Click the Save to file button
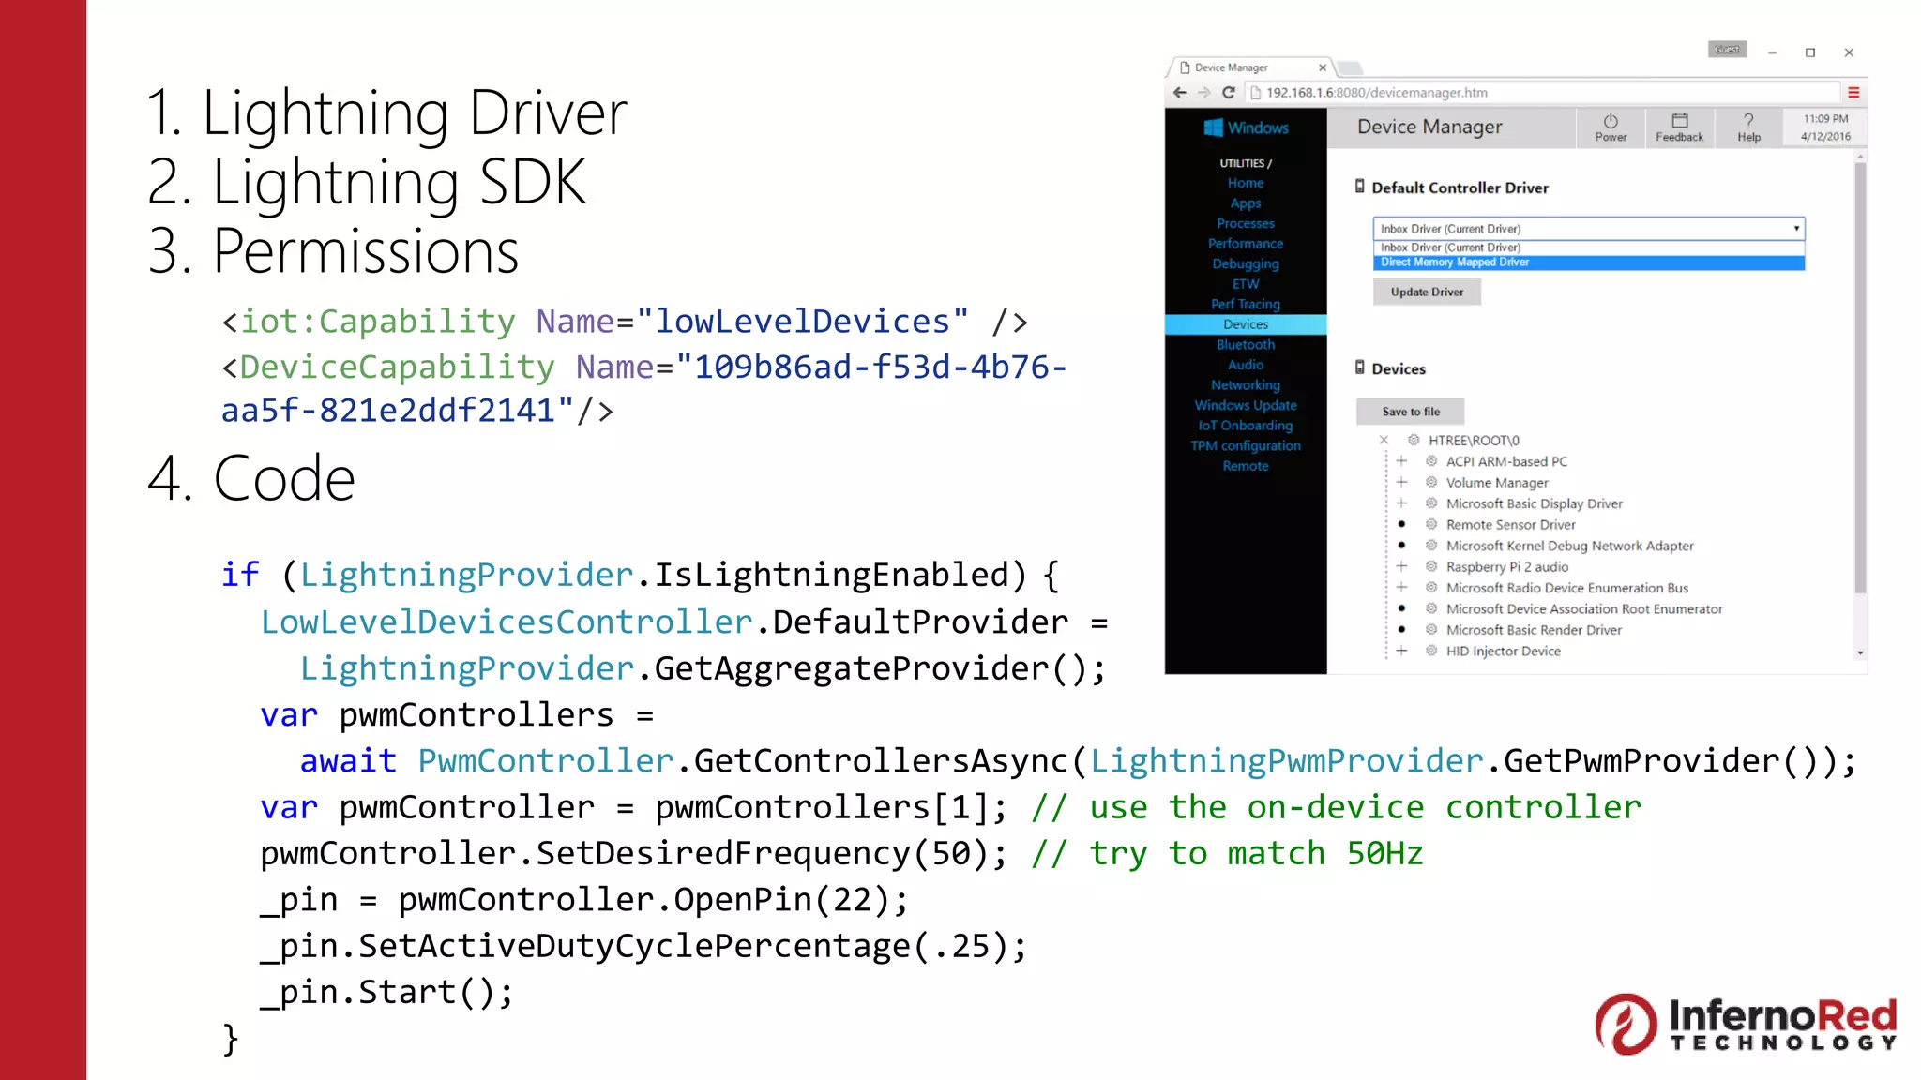 (1410, 412)
